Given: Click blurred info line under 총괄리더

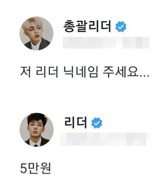Looking at the screenshot, I should click(x=106, y=42).
